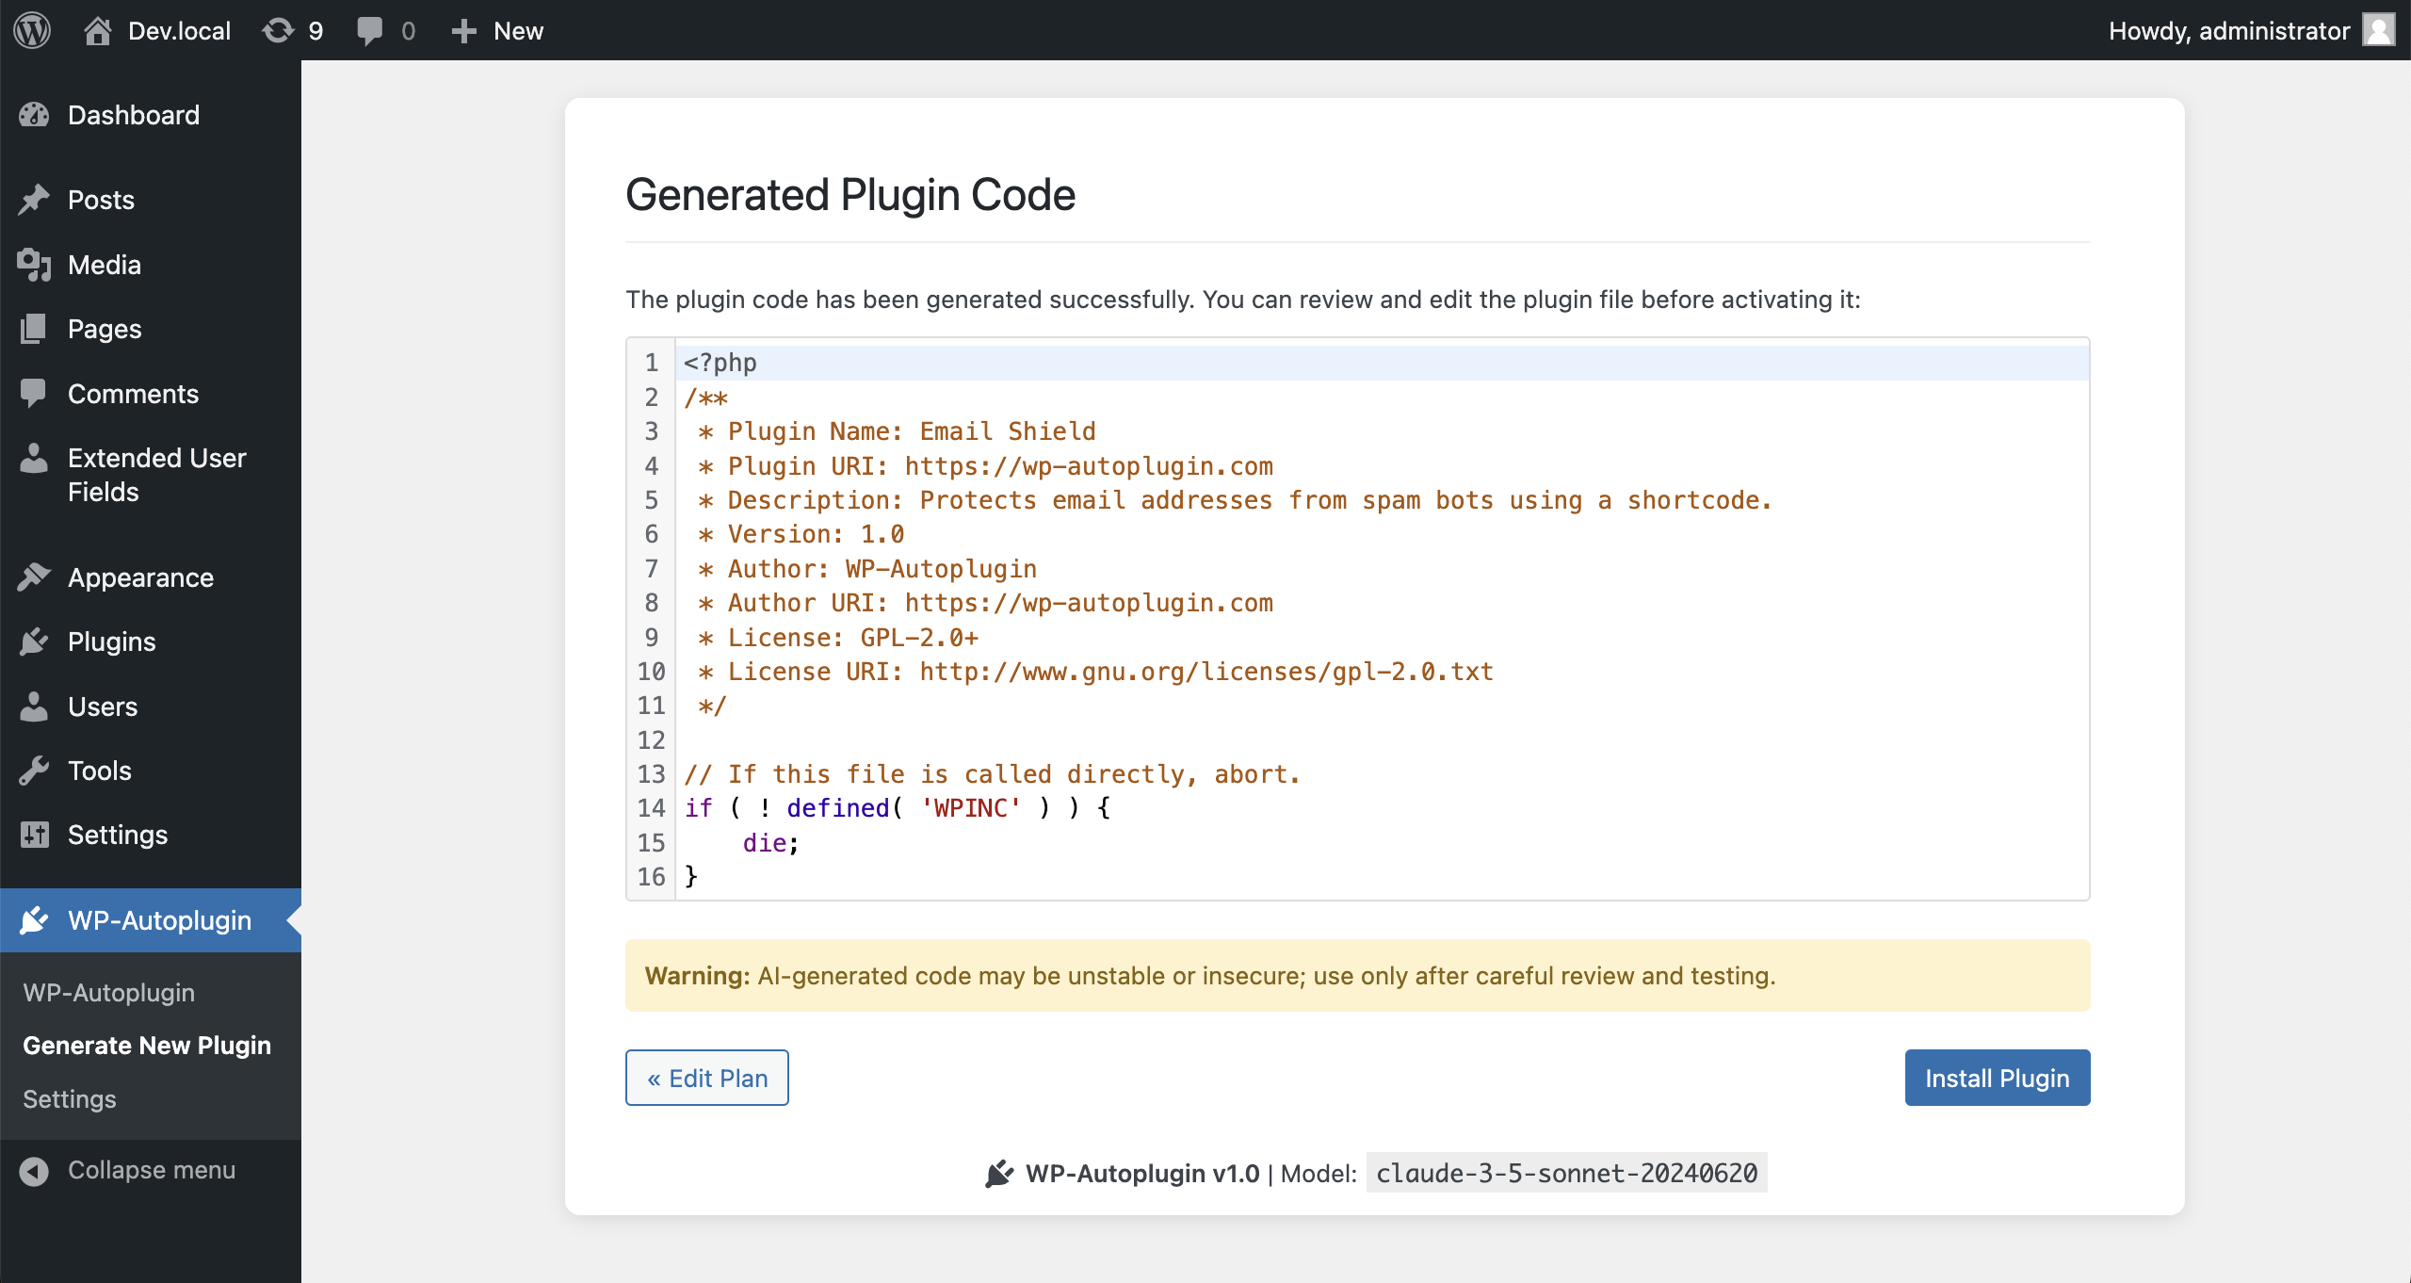
Task: Open Settings under the WP-Autoplugin submenu
Action: [x=70, y=1099]
